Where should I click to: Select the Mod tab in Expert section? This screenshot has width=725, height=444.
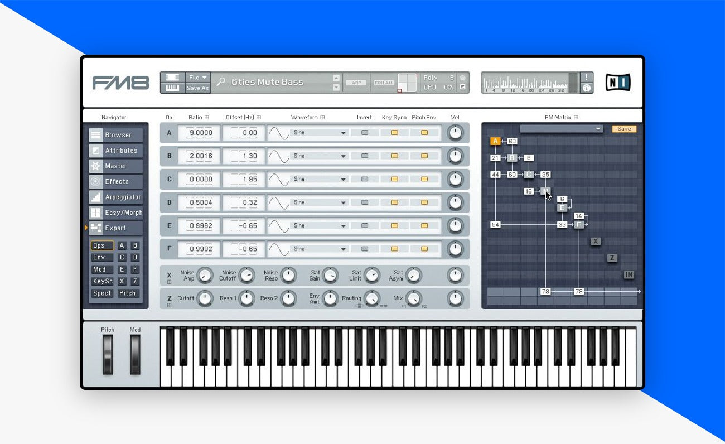click(102, 269)
